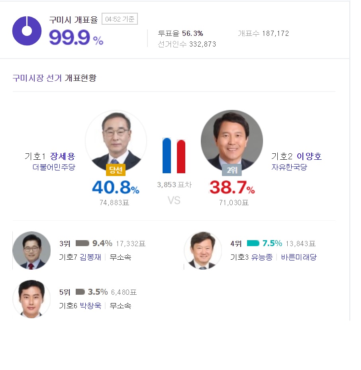The height and width of the screenshot is (370, 361).
Task: Open the 더불어민주당 party link
Action: (54, 167)
